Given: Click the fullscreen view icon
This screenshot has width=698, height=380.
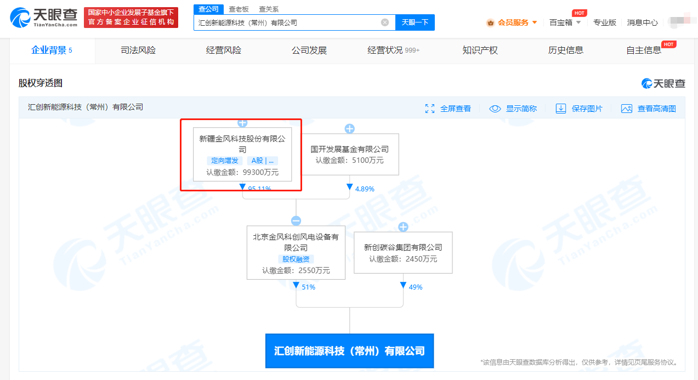Looking at the screenshot, I should point(430,109).
